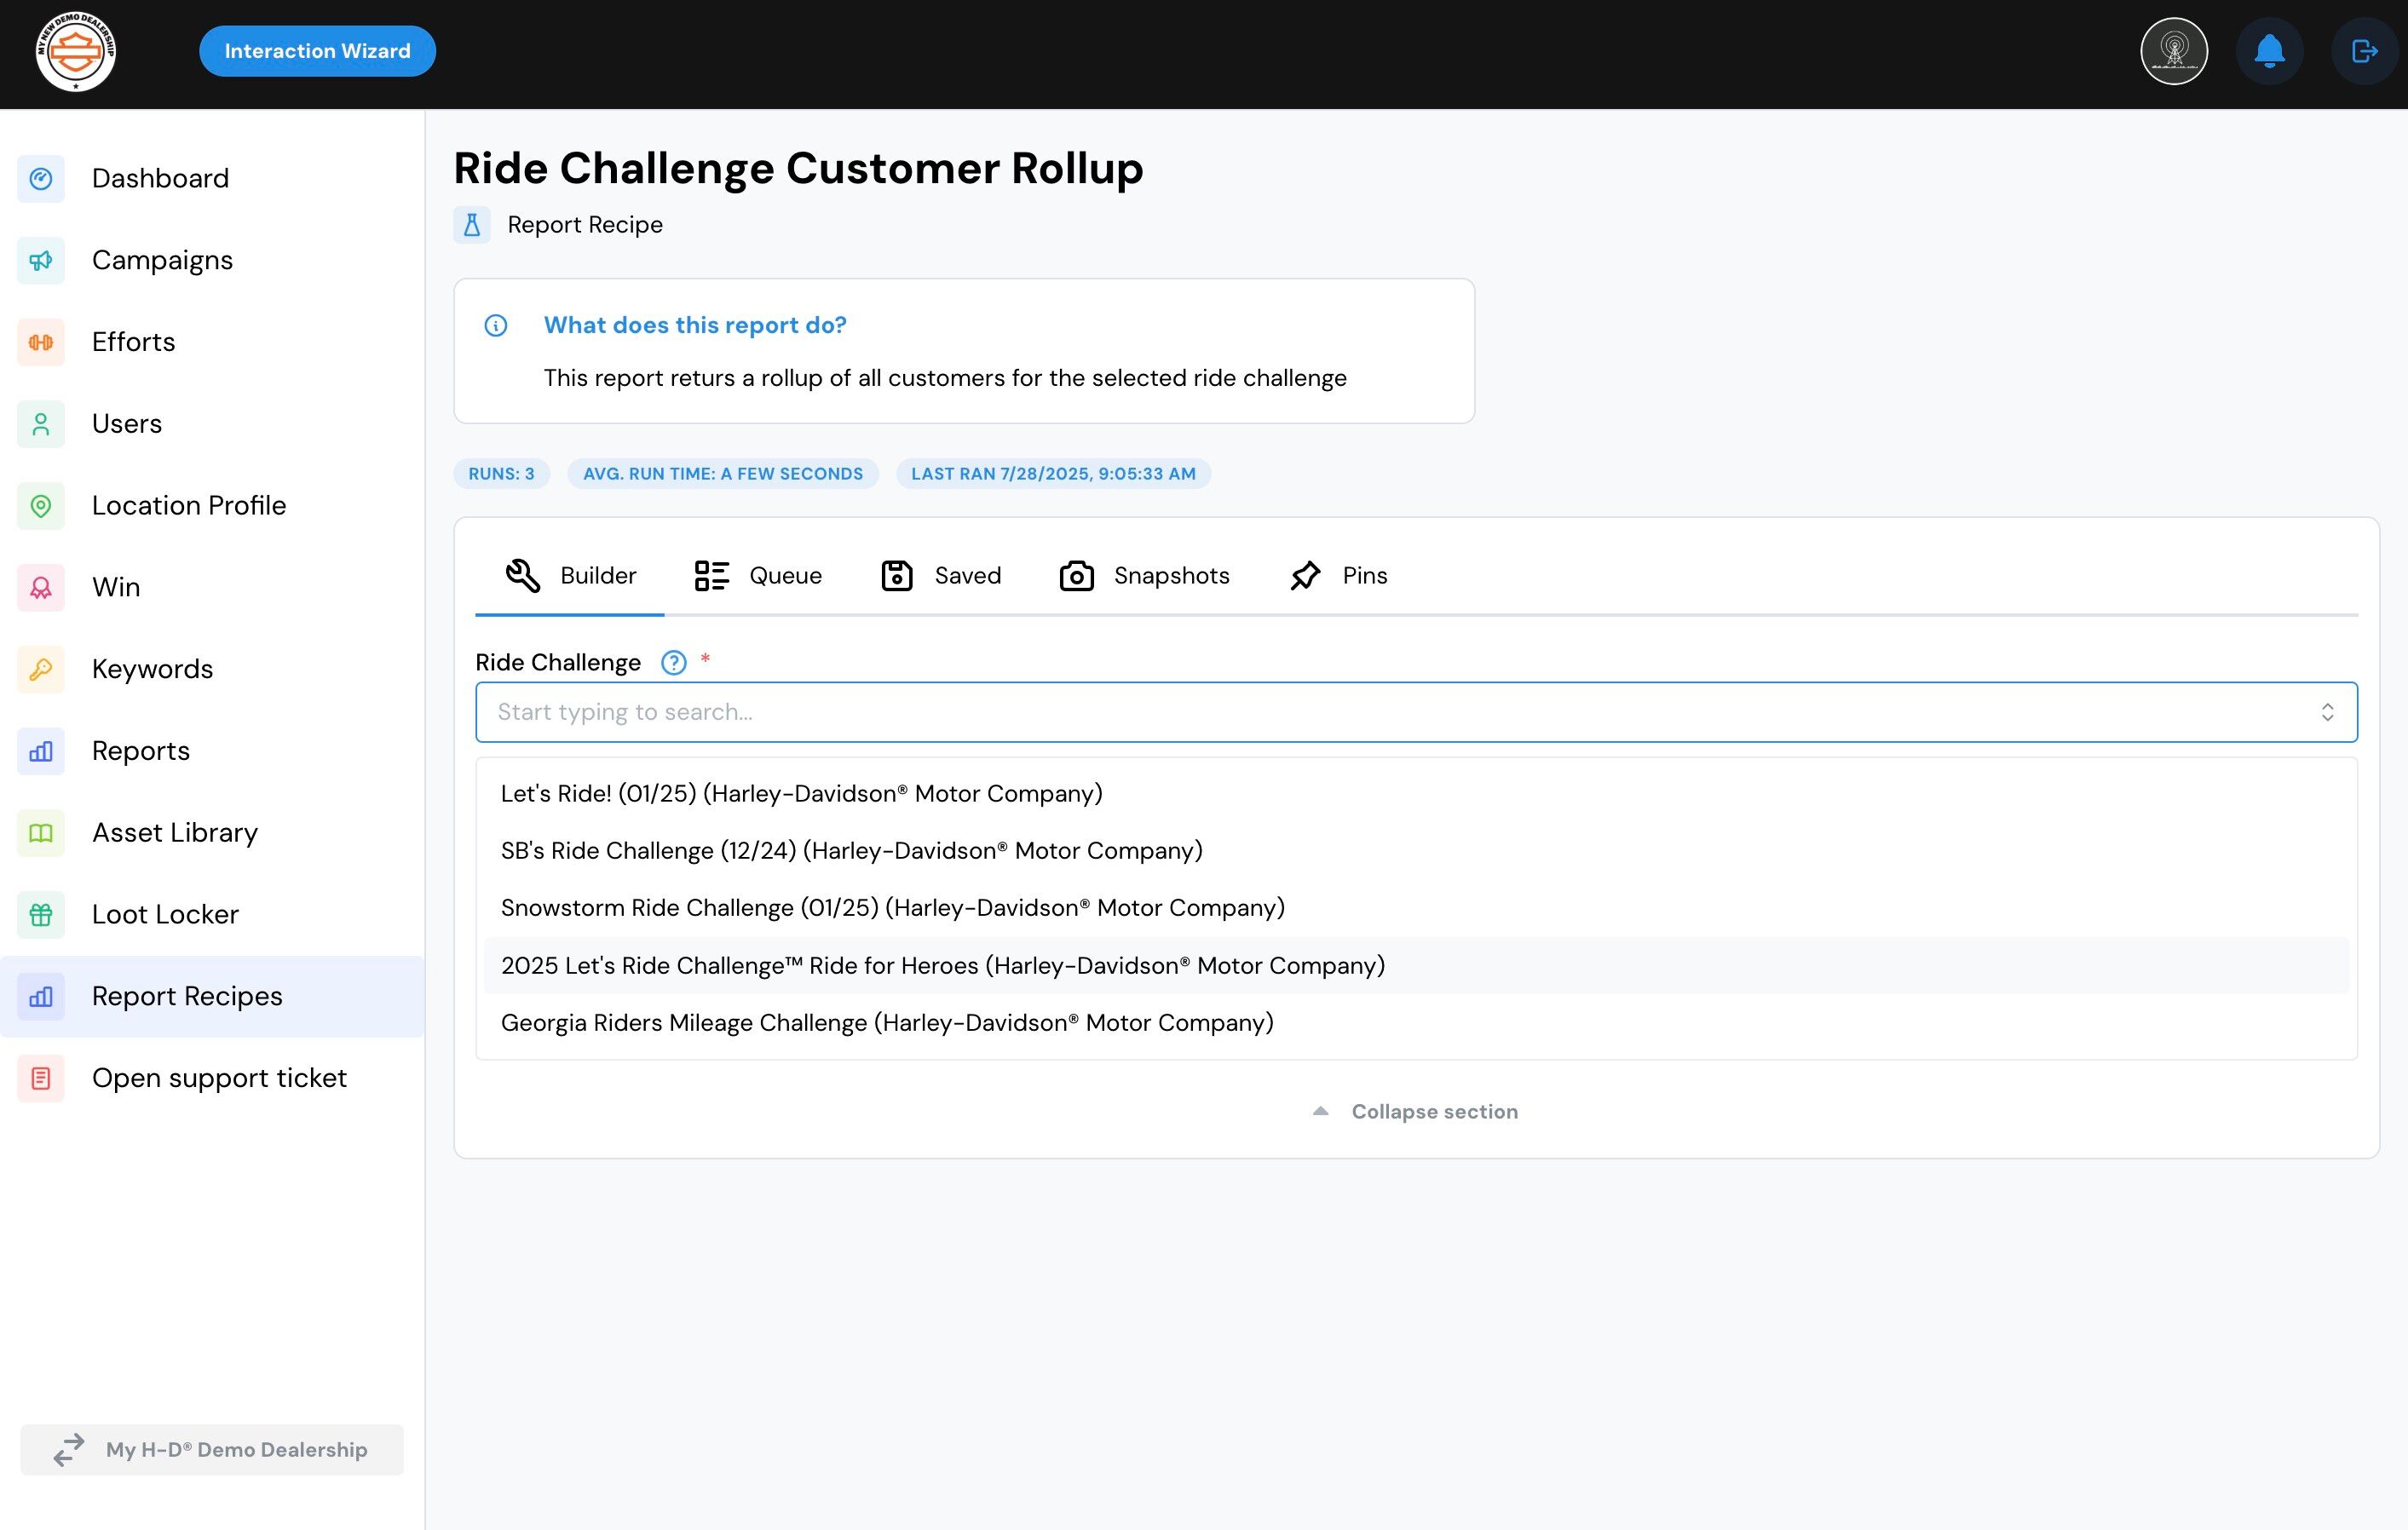This screenshot has height=1530, width=2408.
Task: Click the Keywords key icon in sidebar
Action: 41,669
